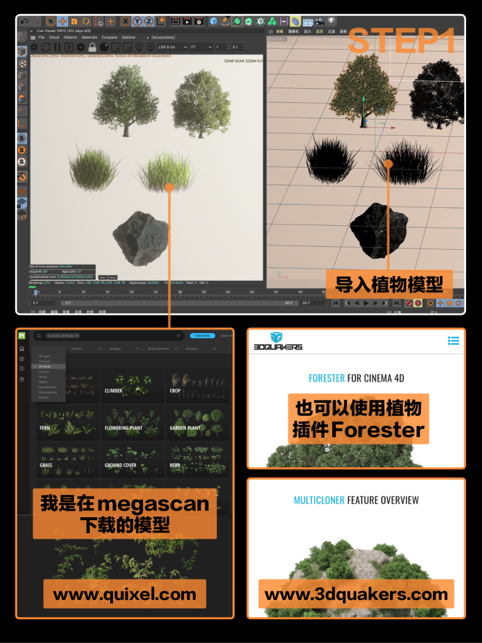Toggle clay mode sphere in Live Viewer
The height and width of the screenshot is (643, 482).
(104, 47)
